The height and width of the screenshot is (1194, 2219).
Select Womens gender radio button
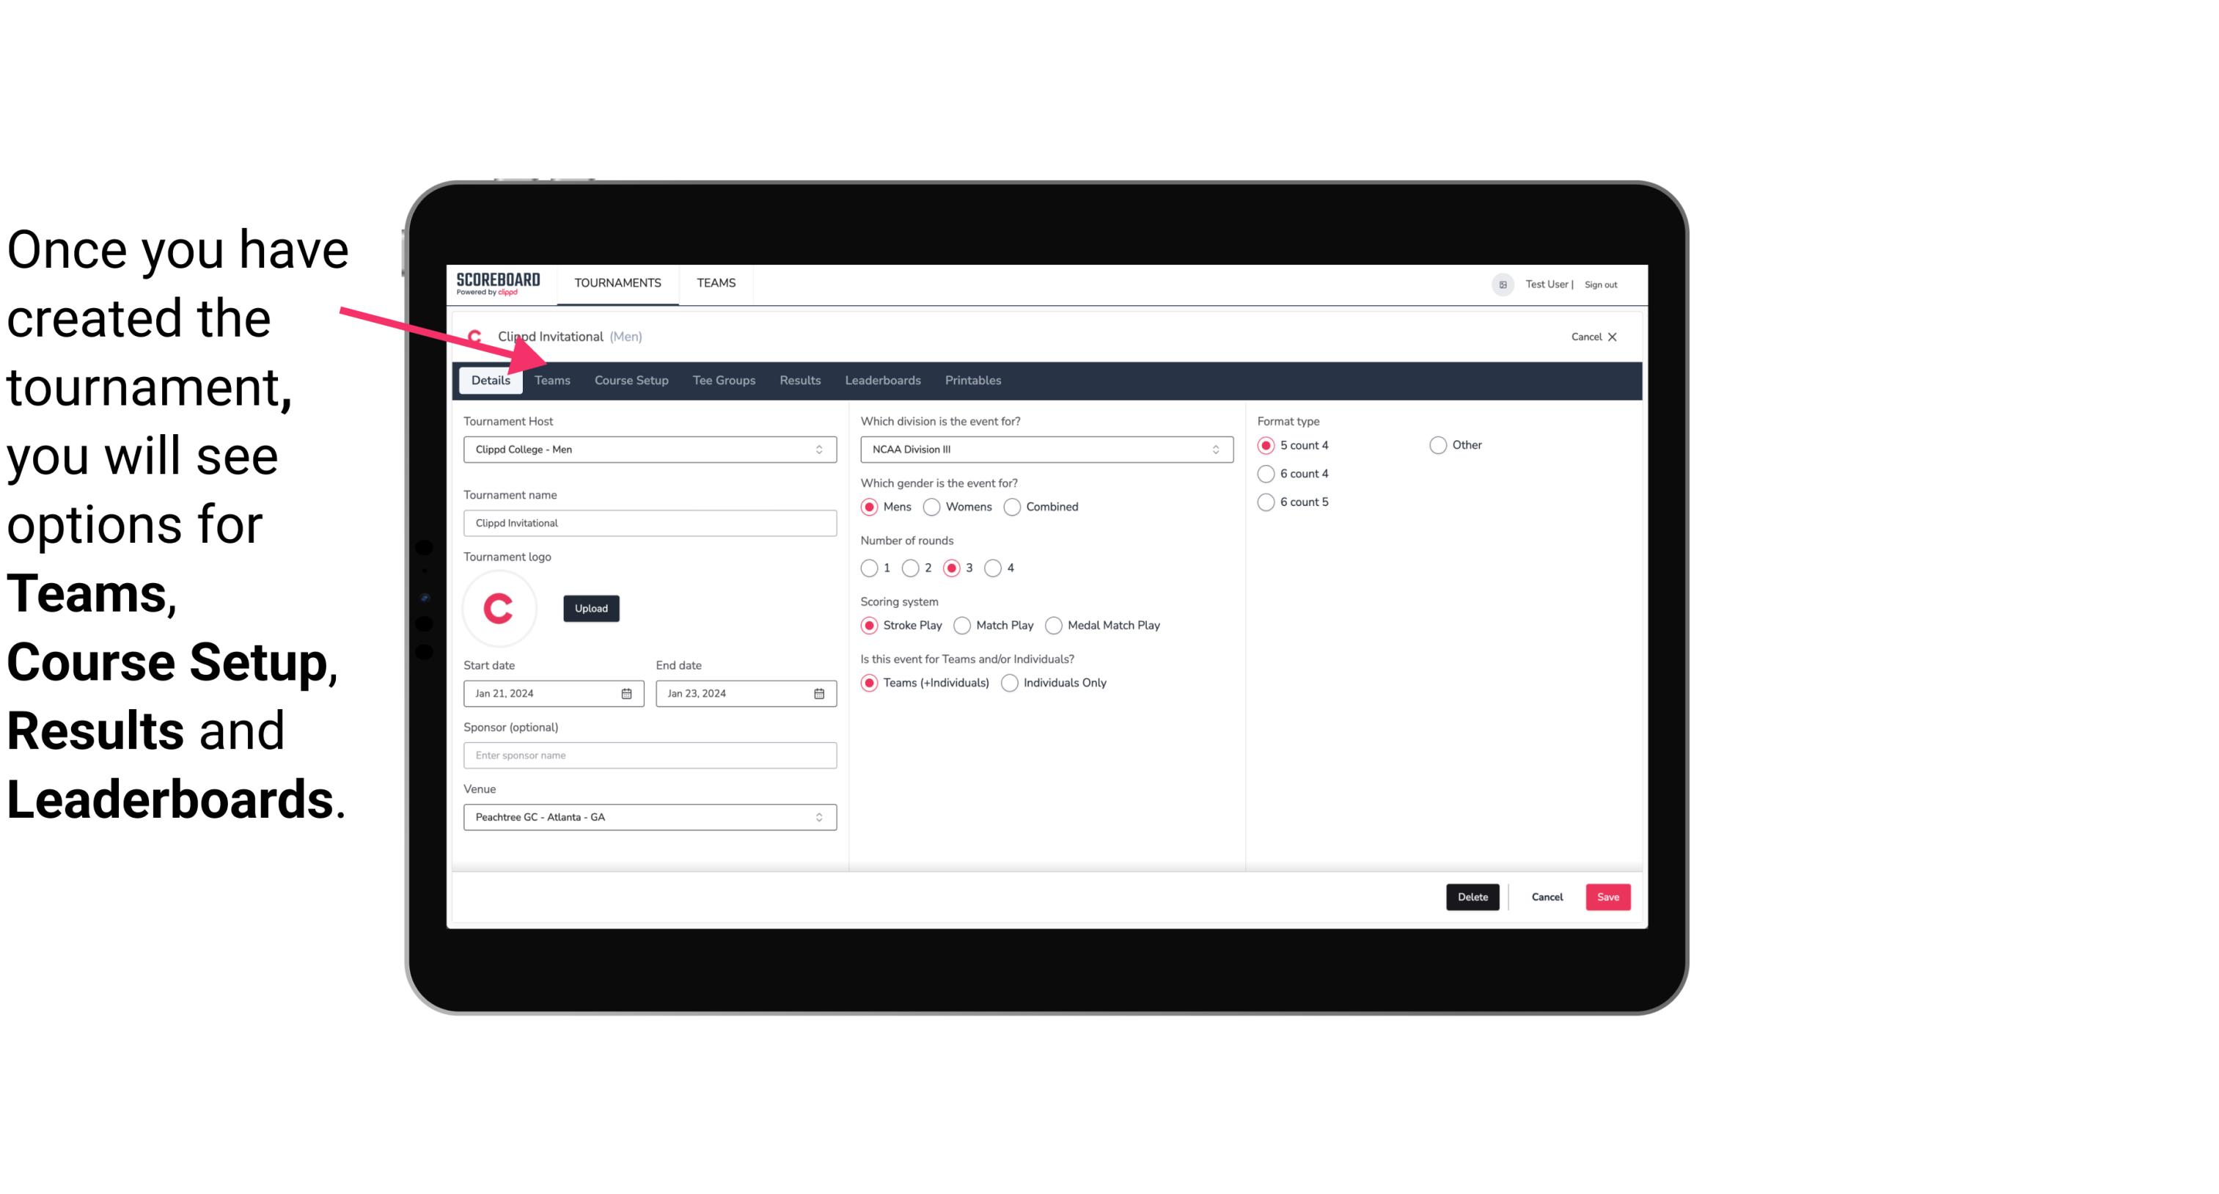(x=932, y=506)
